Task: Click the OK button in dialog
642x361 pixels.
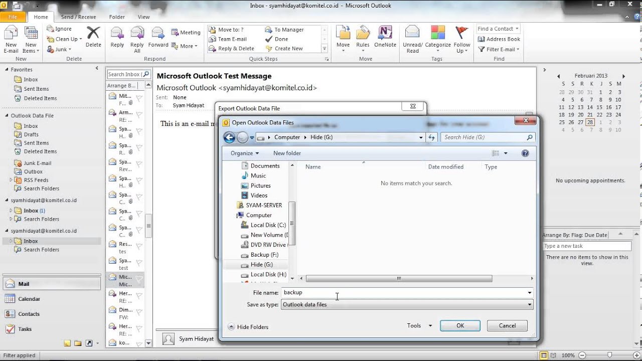Action: click(x=460, y=326)
